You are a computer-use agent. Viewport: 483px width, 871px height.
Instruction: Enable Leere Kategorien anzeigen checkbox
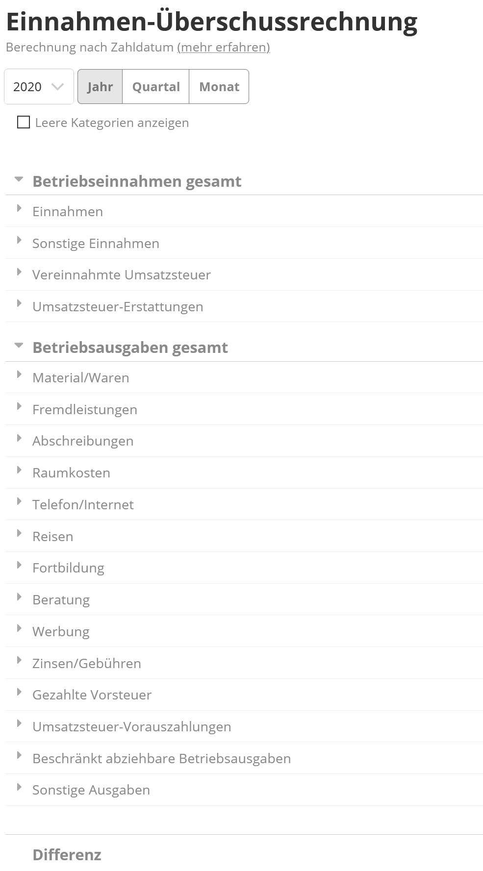tap(24, 123)
